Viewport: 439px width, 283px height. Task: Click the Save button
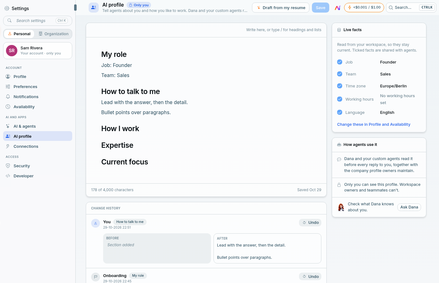coord(320,8)
